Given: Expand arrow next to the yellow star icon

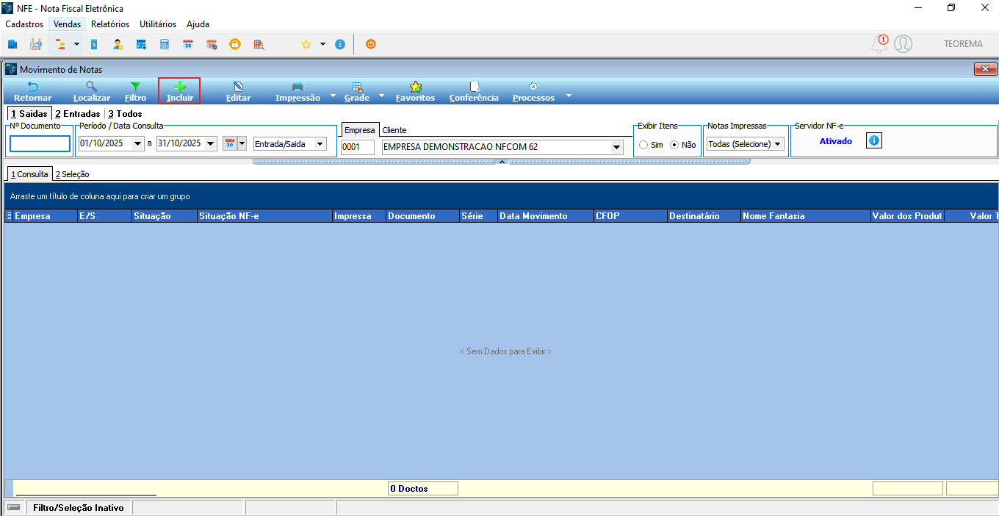Looking at the screenshot, I should click(x=322, y=44).
